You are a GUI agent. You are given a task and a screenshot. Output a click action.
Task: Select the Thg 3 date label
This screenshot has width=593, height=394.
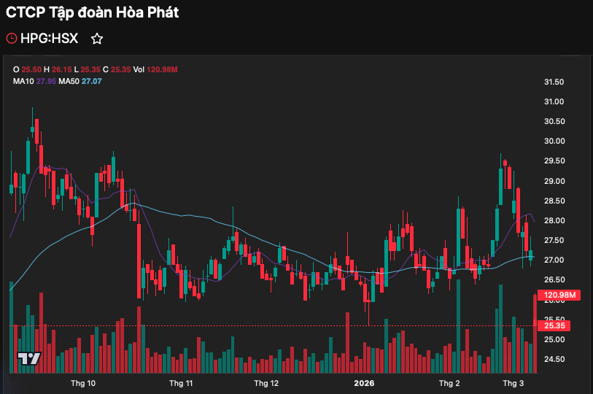point(513,383)
